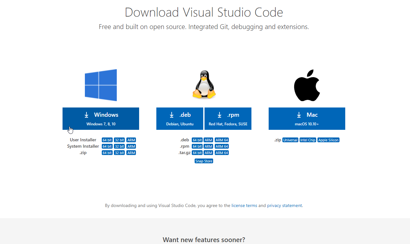Image resolution: width=410 pixels, height=244 pixels.
Task: Download the .tar.gz 64 bit archive
Action: click(197, 153)
